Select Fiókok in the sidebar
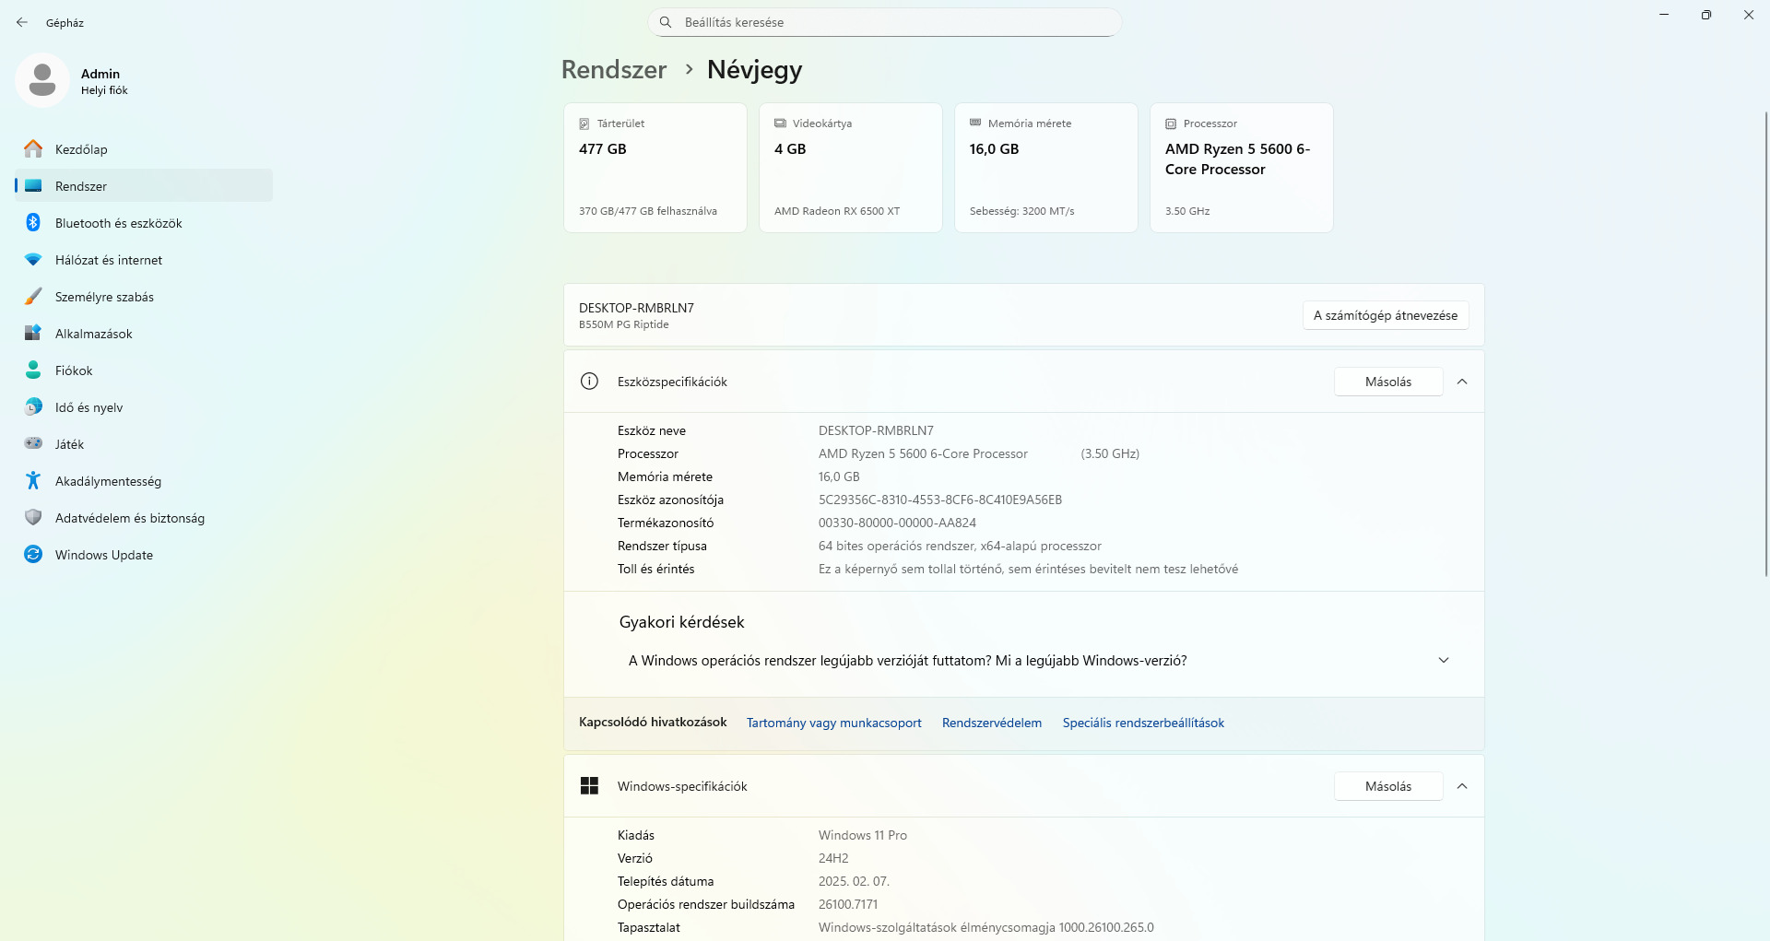The width and height of the screenshot is (1770, 941). [x=74, y=371]
